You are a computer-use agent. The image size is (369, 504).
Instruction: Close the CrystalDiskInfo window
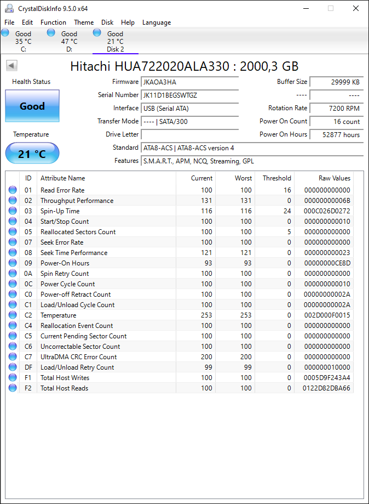click(356, 8)
